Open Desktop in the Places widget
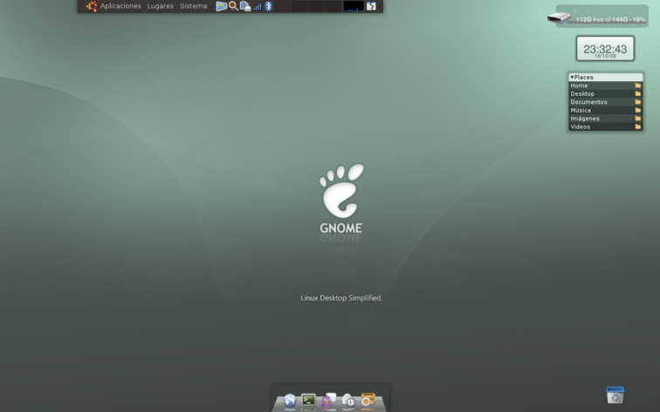660x412 pixels. click(x=606, y=93)
